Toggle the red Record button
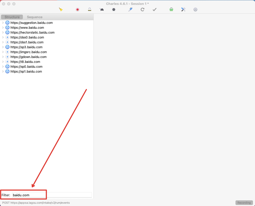The width and height of the screenshot is (255, 206). pyautogui.click(x=78, y=9)
